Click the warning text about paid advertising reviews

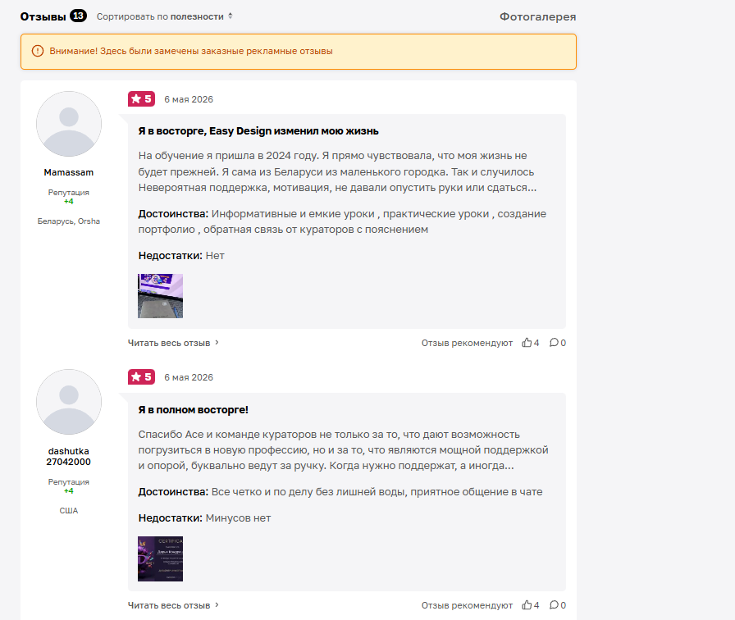[x=191, y=51]
